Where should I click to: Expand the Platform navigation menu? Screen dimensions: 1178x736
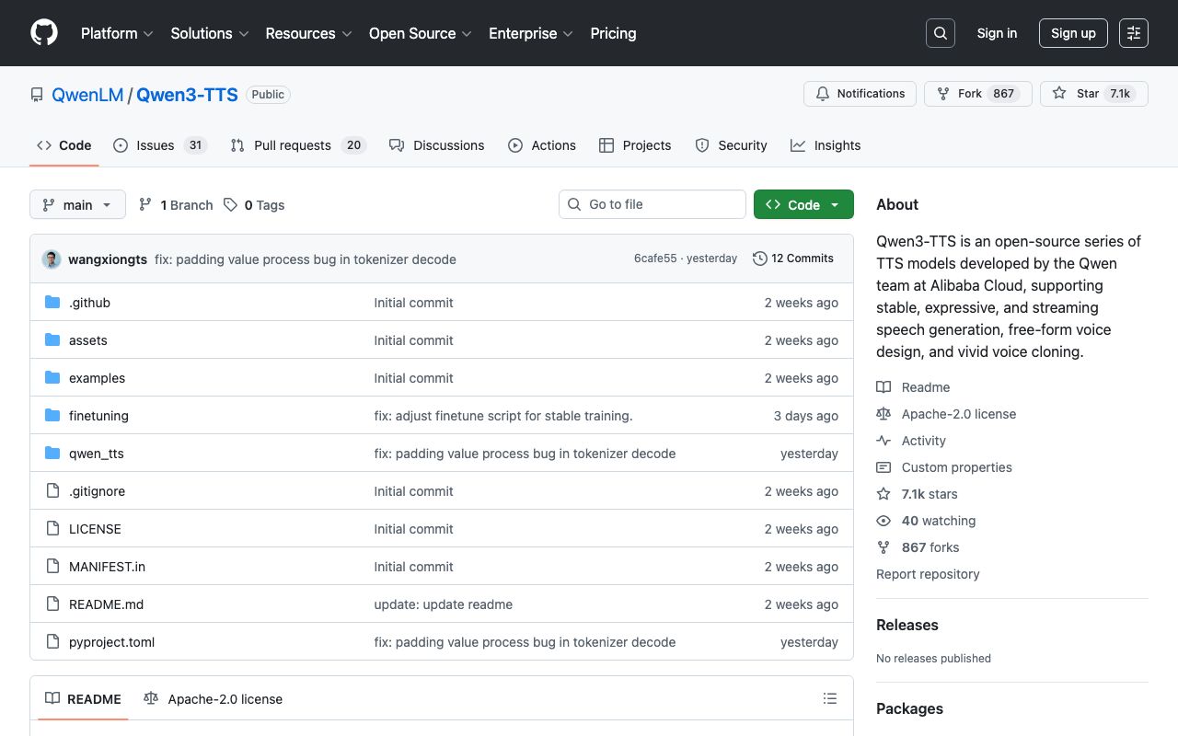click(x=117, y=33)
